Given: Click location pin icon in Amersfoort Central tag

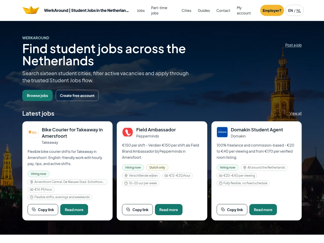Looking at the screenshot, I should pos(32,182).
